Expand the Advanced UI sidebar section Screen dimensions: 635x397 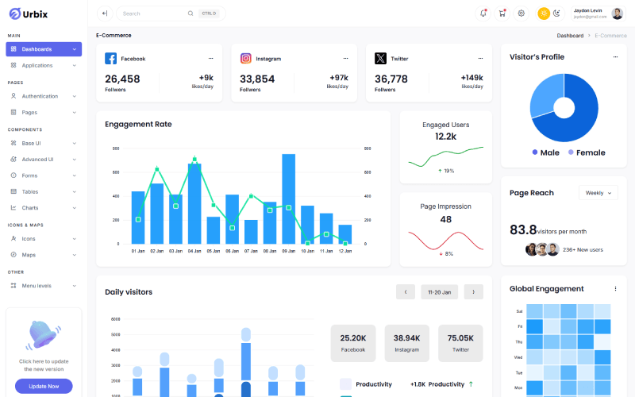44,159
